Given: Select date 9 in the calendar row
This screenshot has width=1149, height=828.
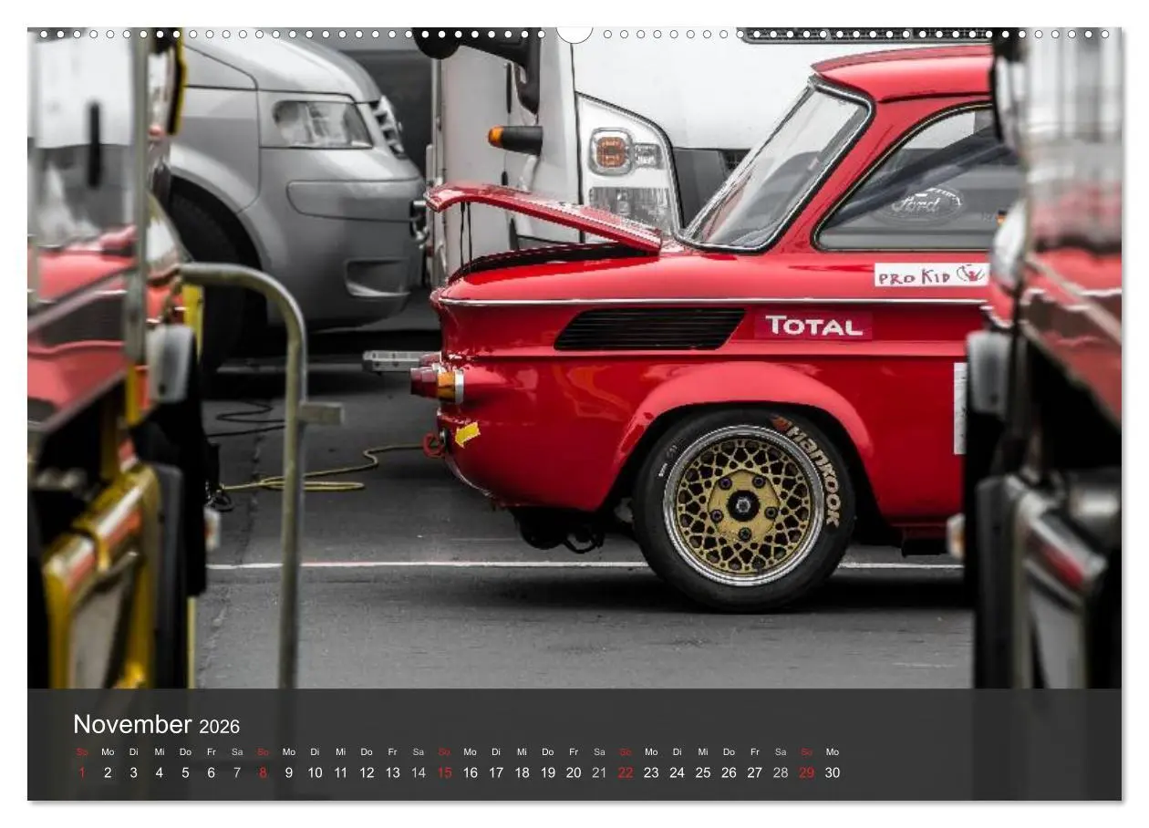Looking at the screenshot, I should tap(289, 772).
